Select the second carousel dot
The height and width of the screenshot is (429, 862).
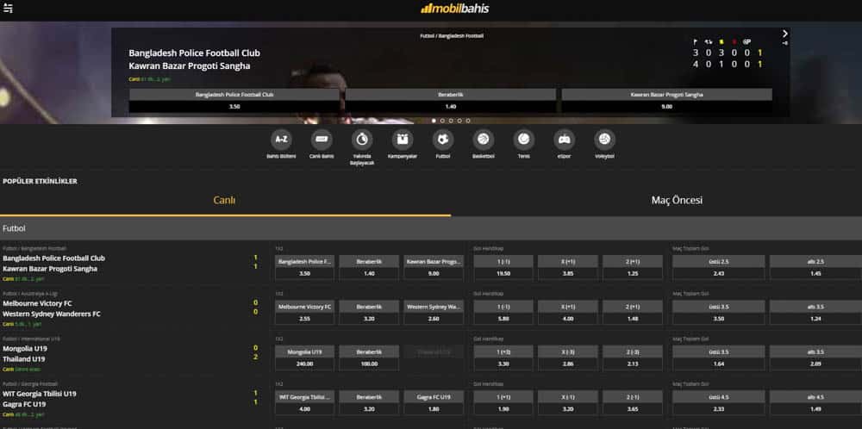click(442, 121)
